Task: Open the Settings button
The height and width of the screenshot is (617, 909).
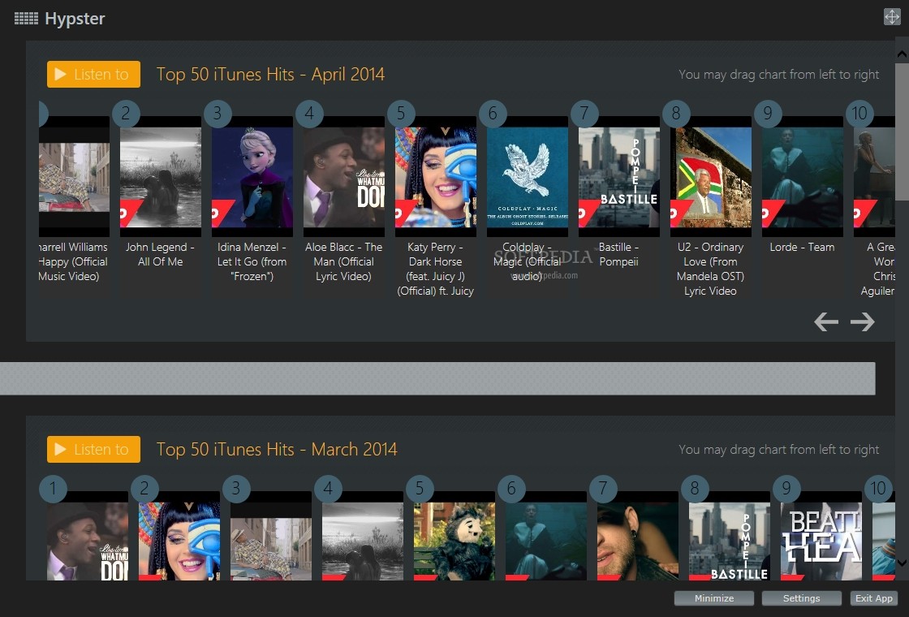Action: pyautogui.click(x=802, y=598)
